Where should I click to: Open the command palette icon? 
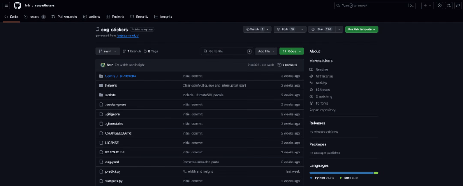click(x=411, y=6)
